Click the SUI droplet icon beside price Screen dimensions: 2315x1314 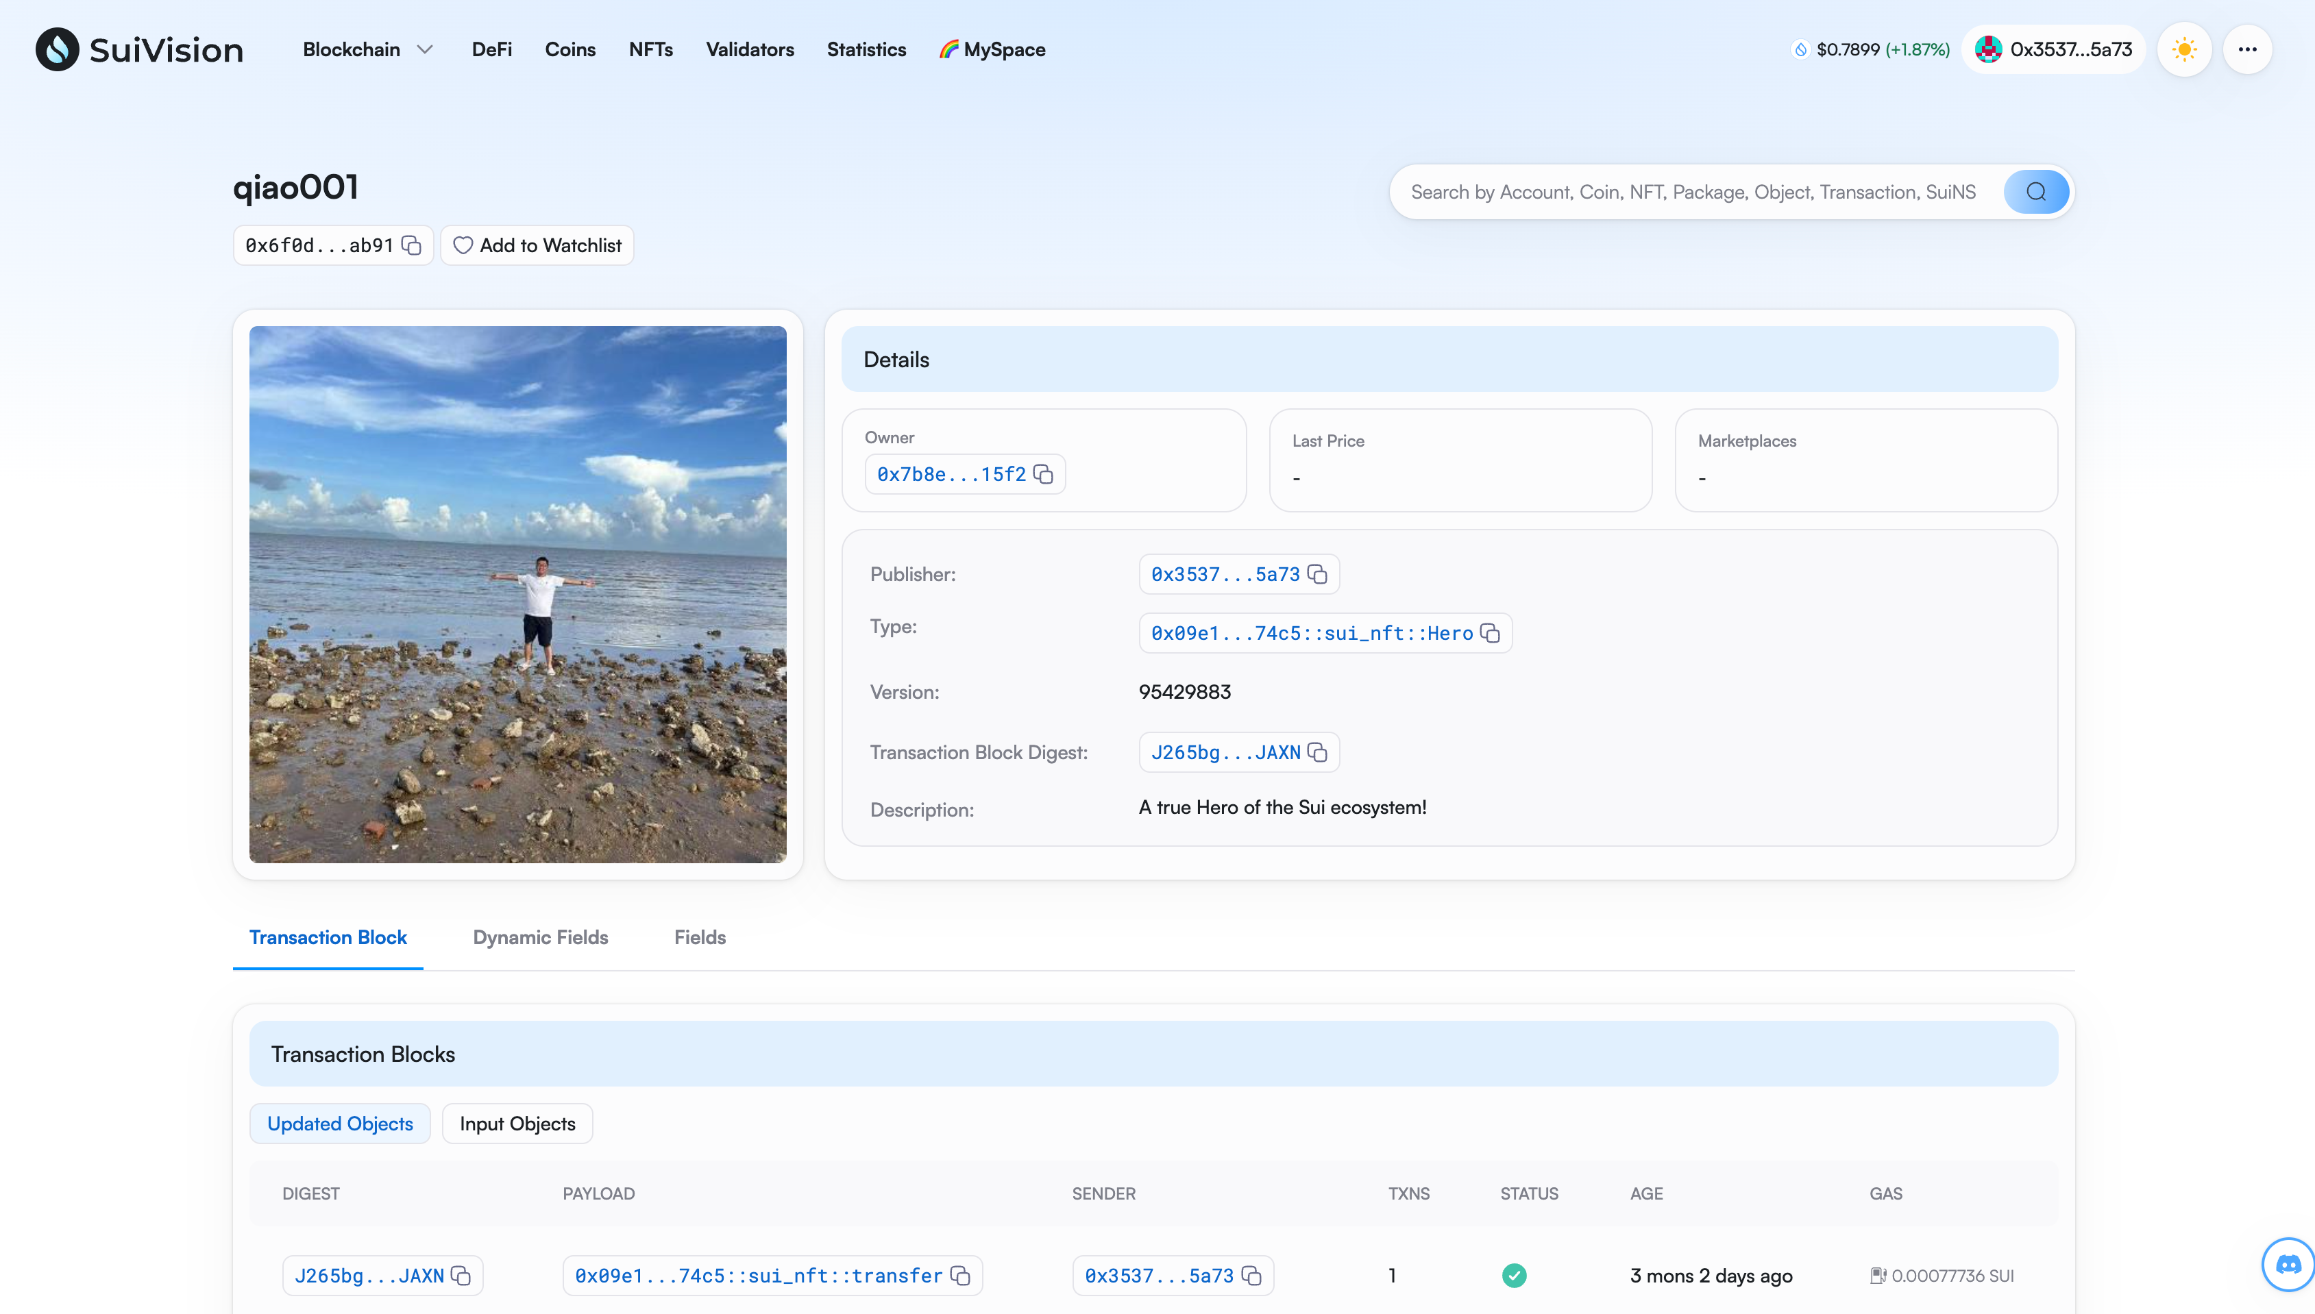point(1800,49)
